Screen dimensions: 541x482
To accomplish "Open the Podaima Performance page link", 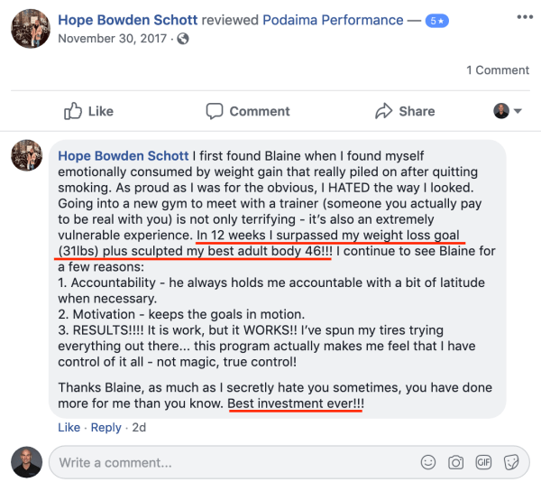I will tap(333, 20).
